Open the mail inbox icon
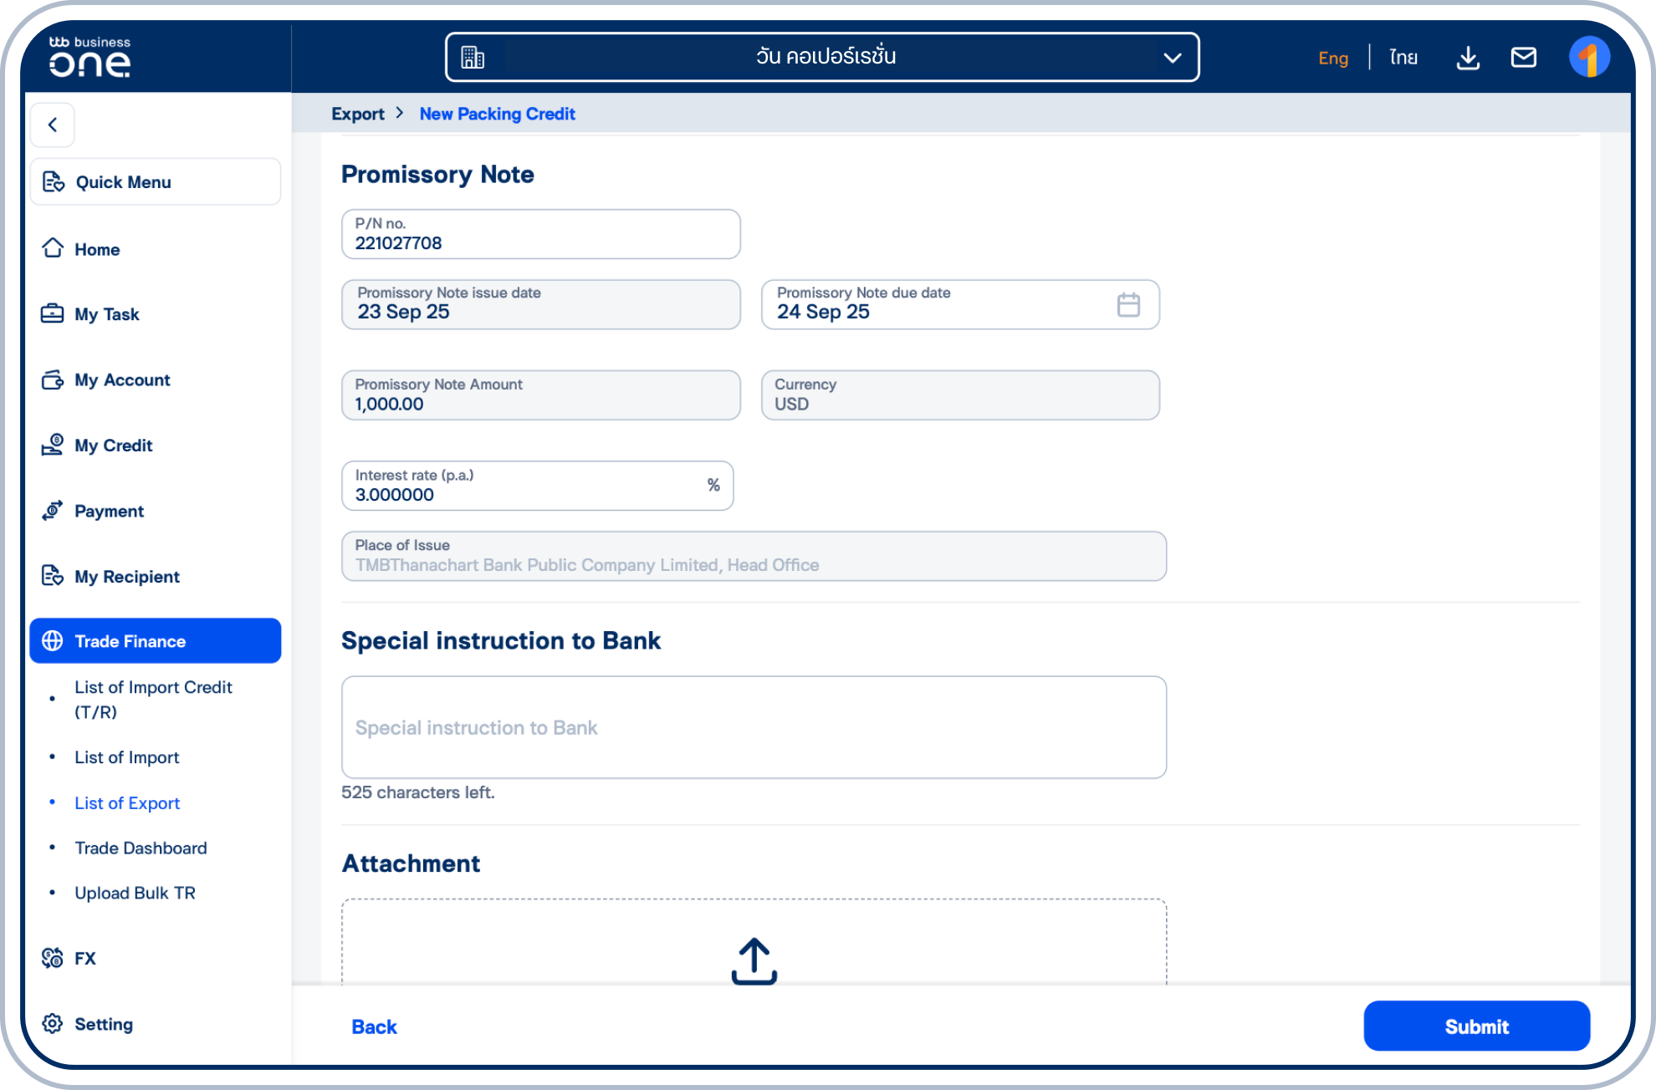Screen dimensions: 1656x1090 coord(1523,58)
